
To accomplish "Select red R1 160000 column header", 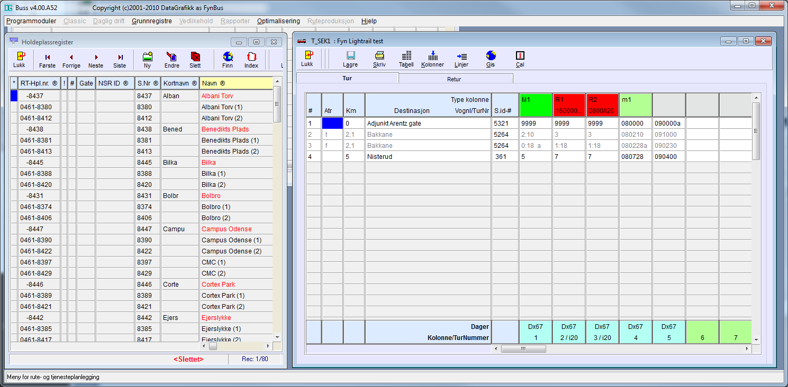I will click(569, 105).
